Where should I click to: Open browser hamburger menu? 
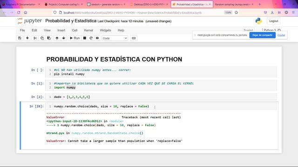tap(293, 13)
